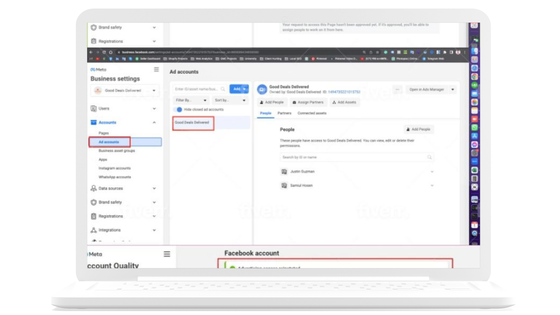Open the Good Deals Delivered business selector
Viewport: 560px width, 315px height.
click(125, 90)
